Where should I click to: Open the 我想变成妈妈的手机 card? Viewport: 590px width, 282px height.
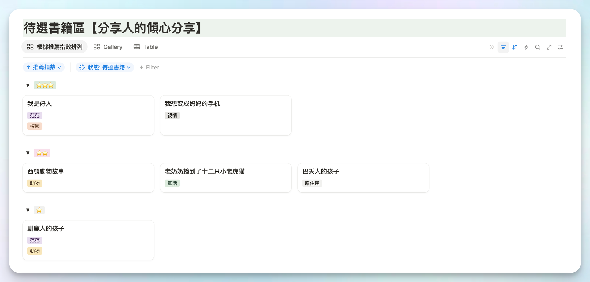coord(226,115)
